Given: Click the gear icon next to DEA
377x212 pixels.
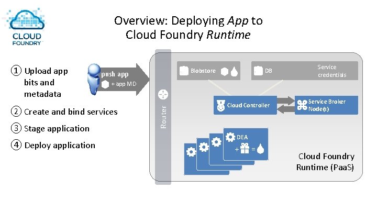Looking at the screenshot, I should point(230,137).
